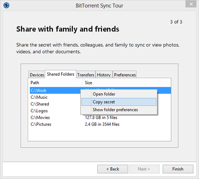Close the BitTorrent Sync Tour window
Screen dimensions: 199x179
coord(191,4)
